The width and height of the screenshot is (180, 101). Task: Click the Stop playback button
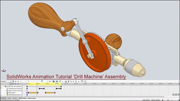click(21, 81)
